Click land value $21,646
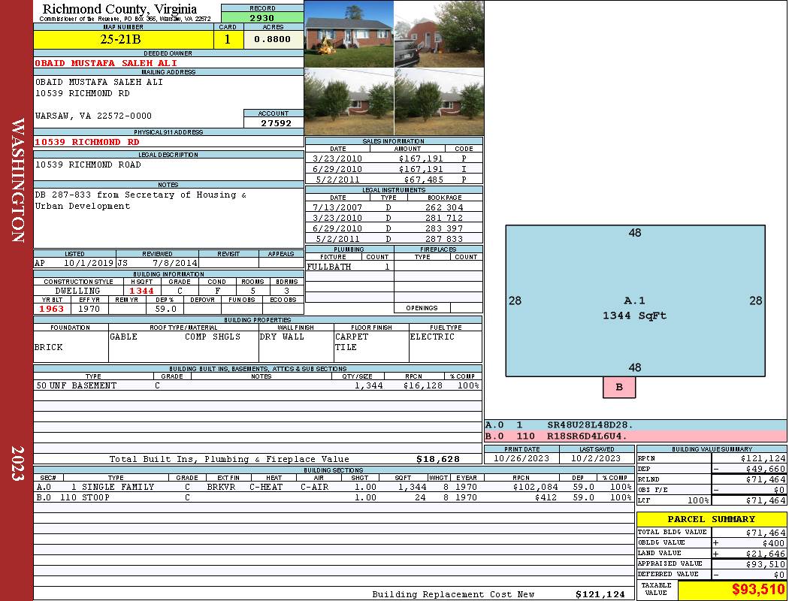 click(x=765, y=553)
